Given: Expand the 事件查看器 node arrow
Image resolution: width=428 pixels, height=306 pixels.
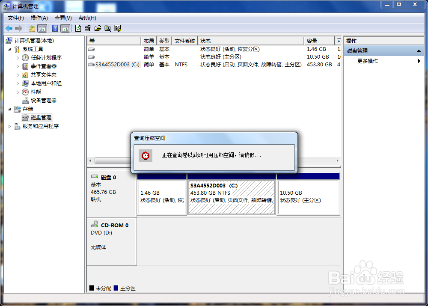Looking at the screenshot, I should pyautogui.click(x=18, y=66).
